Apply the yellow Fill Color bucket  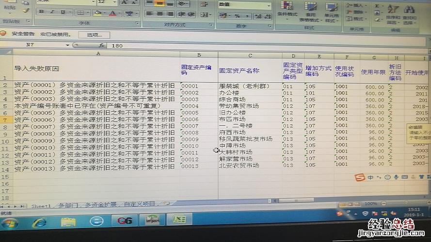[97, 13]
